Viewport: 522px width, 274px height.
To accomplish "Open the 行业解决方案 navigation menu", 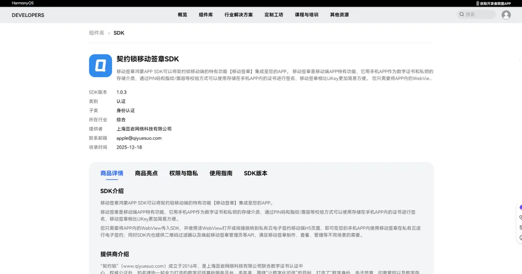I will pos(239,14).
